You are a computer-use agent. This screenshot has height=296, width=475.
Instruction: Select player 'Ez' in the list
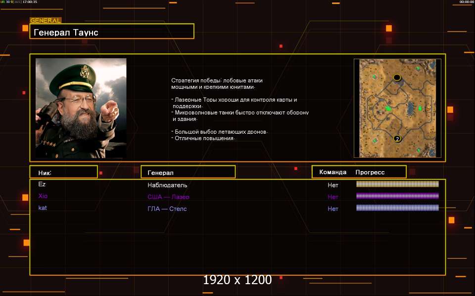pyautogui.click(x=42, y=184)
